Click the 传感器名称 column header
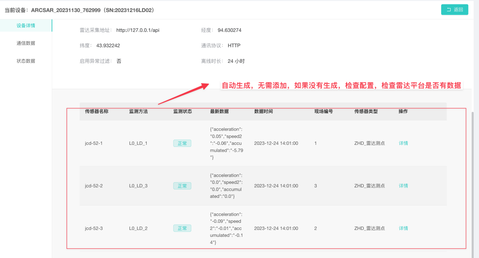 [96, 112]
